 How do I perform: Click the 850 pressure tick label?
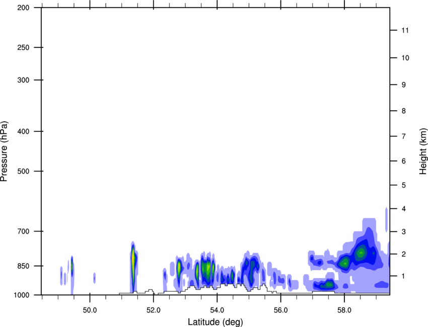24,266
